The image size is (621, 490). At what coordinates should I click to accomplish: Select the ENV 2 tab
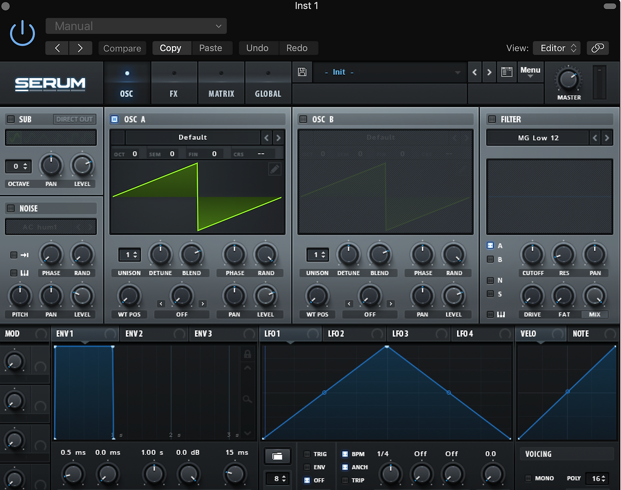coord(154,334)
